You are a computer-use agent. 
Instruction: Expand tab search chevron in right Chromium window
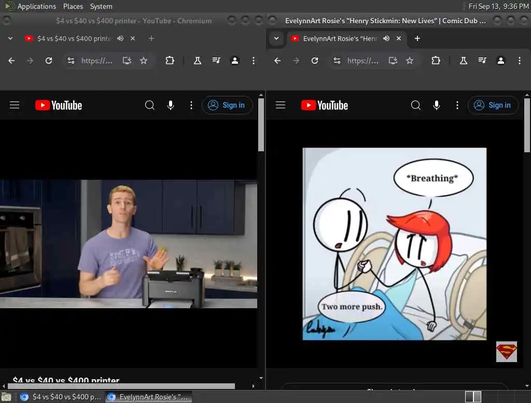pyautogui.click(x=276, y=38)
